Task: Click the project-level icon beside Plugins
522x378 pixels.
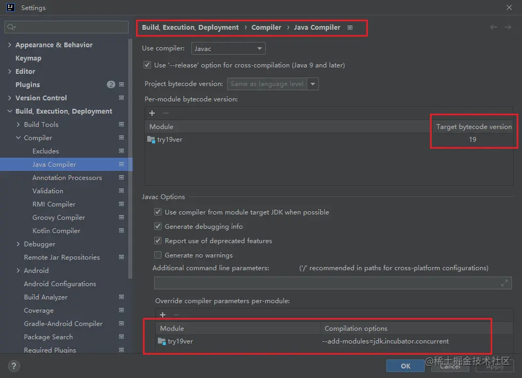Action: coord(122,84)
